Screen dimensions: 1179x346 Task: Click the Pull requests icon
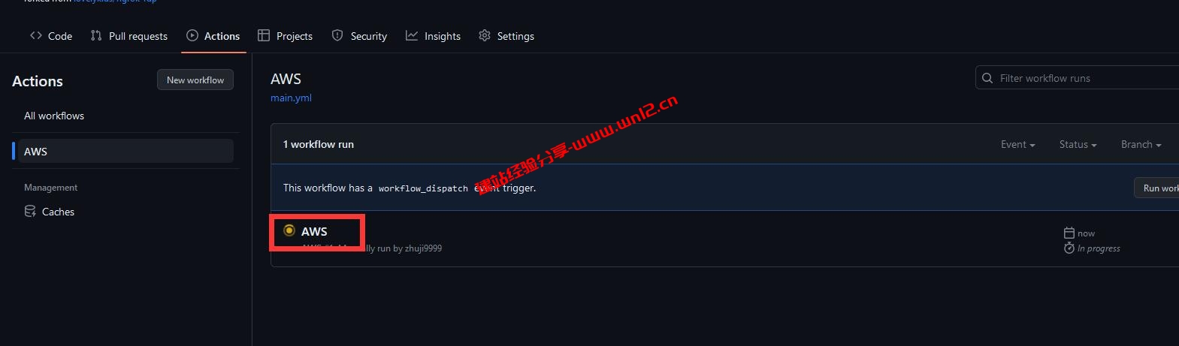click(96, 35)
